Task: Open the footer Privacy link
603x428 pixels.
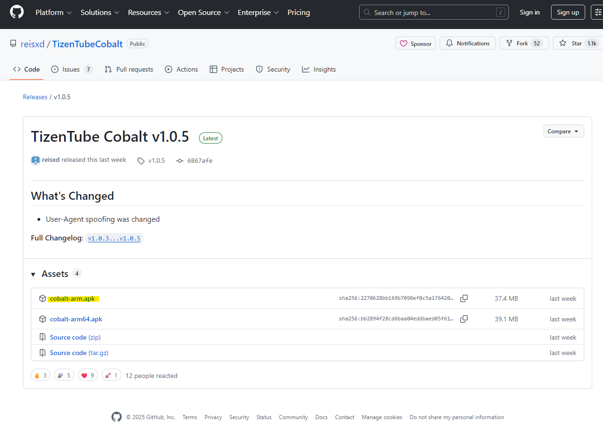Action: (x=213, y=417)
